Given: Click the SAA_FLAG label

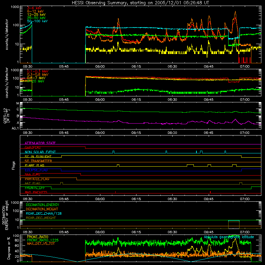Looking at the screenshot, I should [32, 174].
